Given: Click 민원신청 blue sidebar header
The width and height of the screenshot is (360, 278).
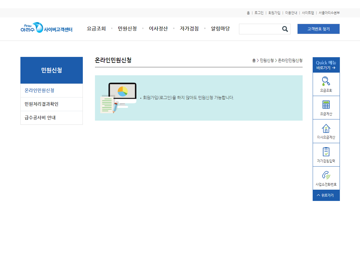Looking at the screenshot, I should click(51, 70).
